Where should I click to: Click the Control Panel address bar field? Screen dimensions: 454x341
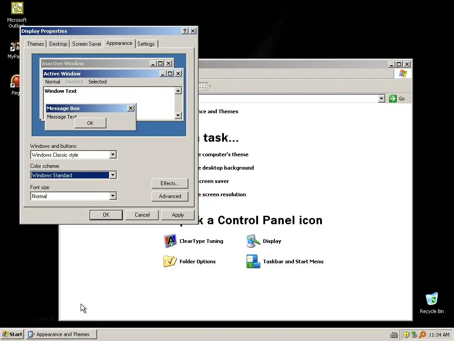289,99
